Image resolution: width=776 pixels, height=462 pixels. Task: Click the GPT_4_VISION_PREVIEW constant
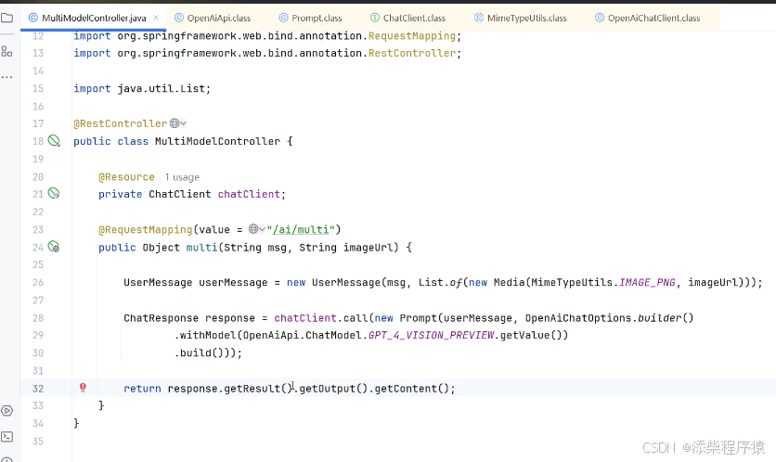coord(431,336)
